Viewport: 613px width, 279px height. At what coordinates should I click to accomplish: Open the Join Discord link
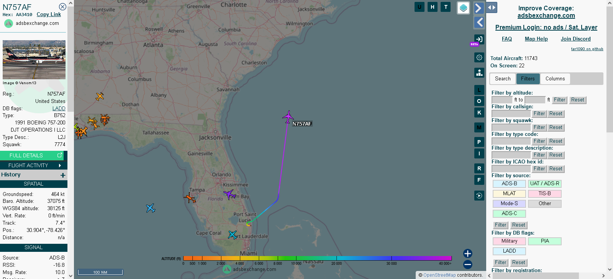575,39
